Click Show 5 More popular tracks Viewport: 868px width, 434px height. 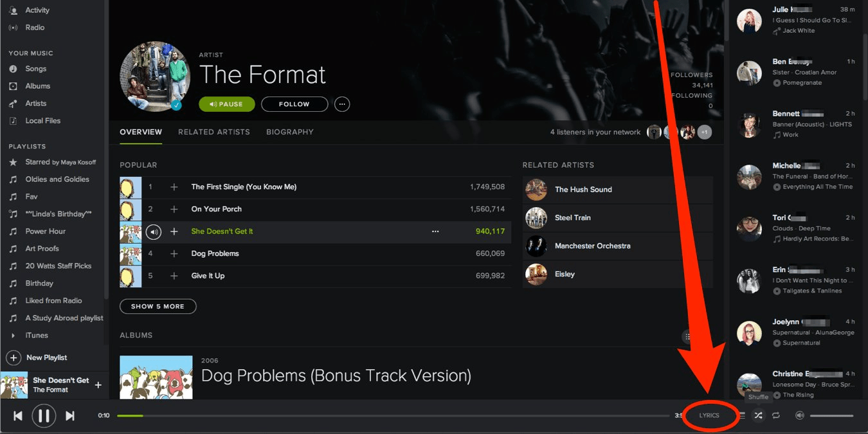[x=158, y=306]
